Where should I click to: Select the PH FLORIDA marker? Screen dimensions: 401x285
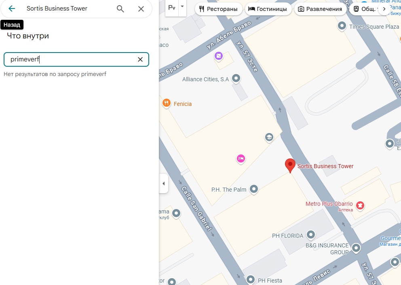coord(311,234)
